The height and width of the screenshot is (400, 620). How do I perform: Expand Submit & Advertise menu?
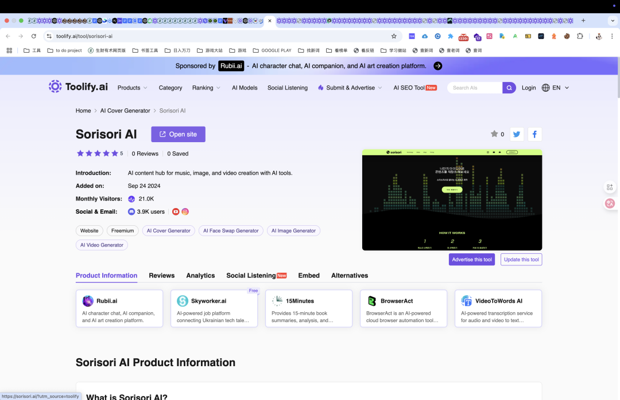350,88
